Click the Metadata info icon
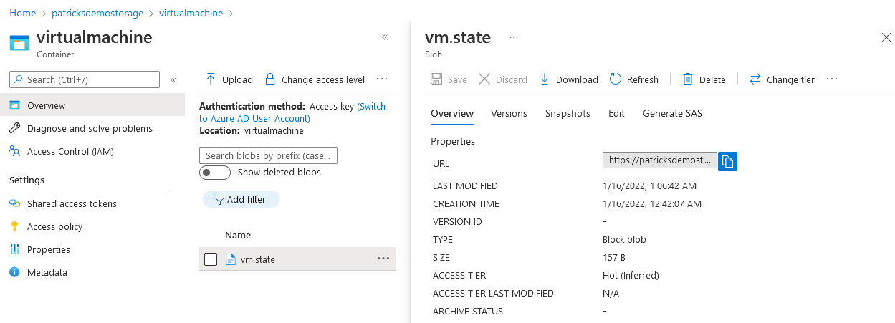The height and width of the screenshot is (323, 895). tap(14, 272)
